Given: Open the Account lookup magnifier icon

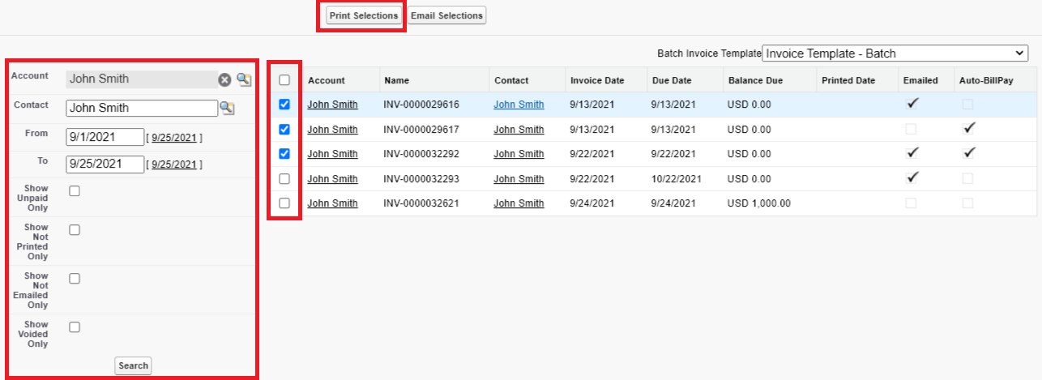Looking at the screenshot, I should coord(243,79).
